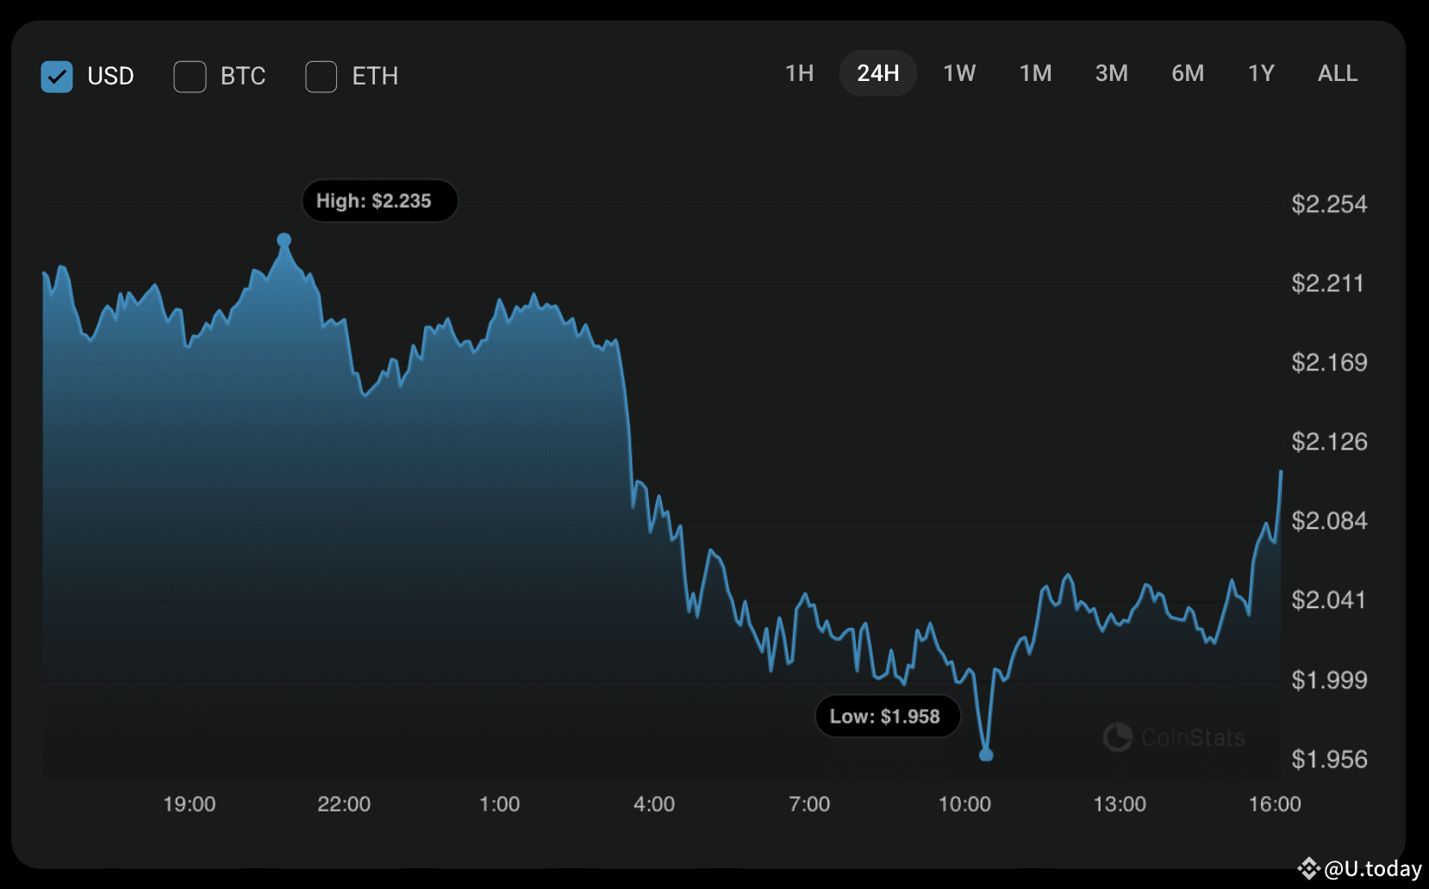The height and width of the screenshot is (889, 1429).
Task: Click the 4:00 time axis label
Action: (654, 805)
